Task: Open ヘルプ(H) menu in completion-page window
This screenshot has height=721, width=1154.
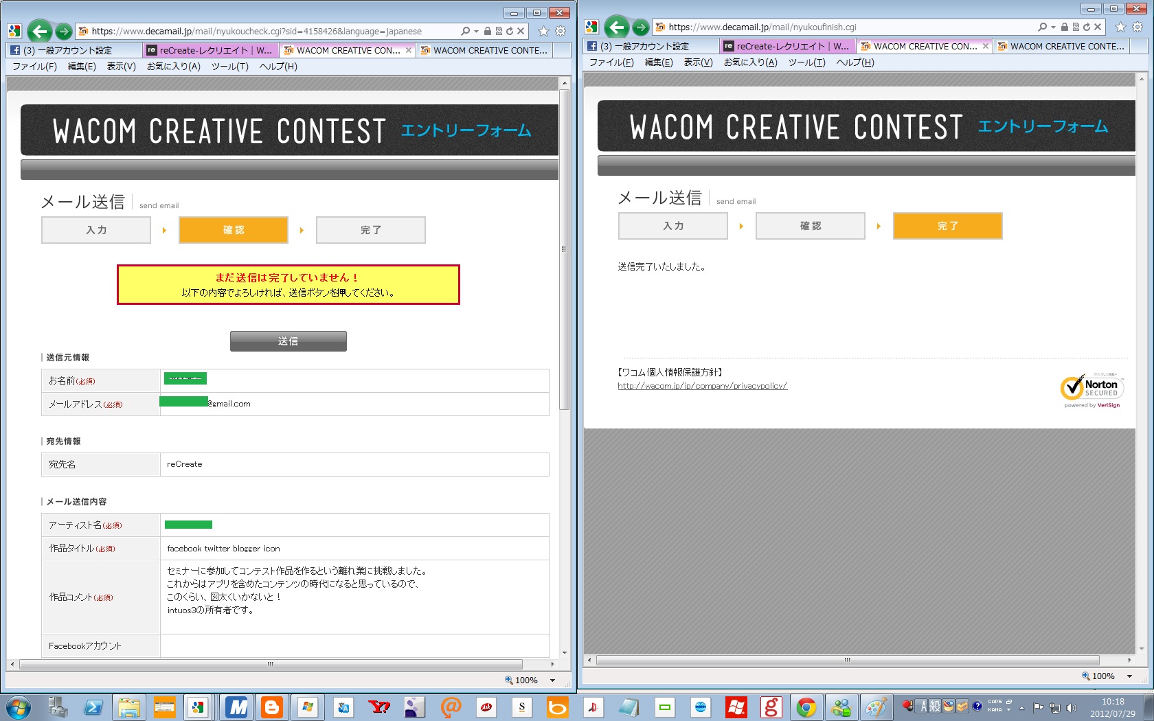Action: [855, 62]
